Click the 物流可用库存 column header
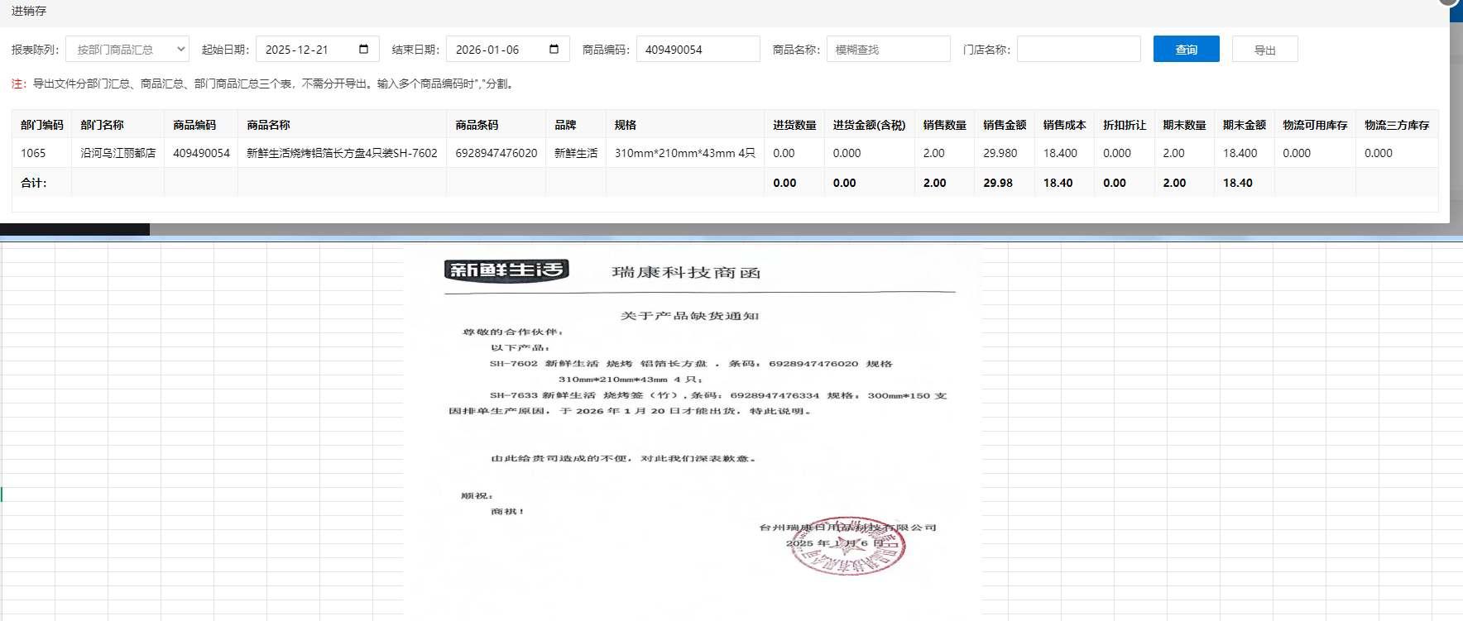Image resolution: width=1463 pixels, height=621 pixels. [1315, 125]
